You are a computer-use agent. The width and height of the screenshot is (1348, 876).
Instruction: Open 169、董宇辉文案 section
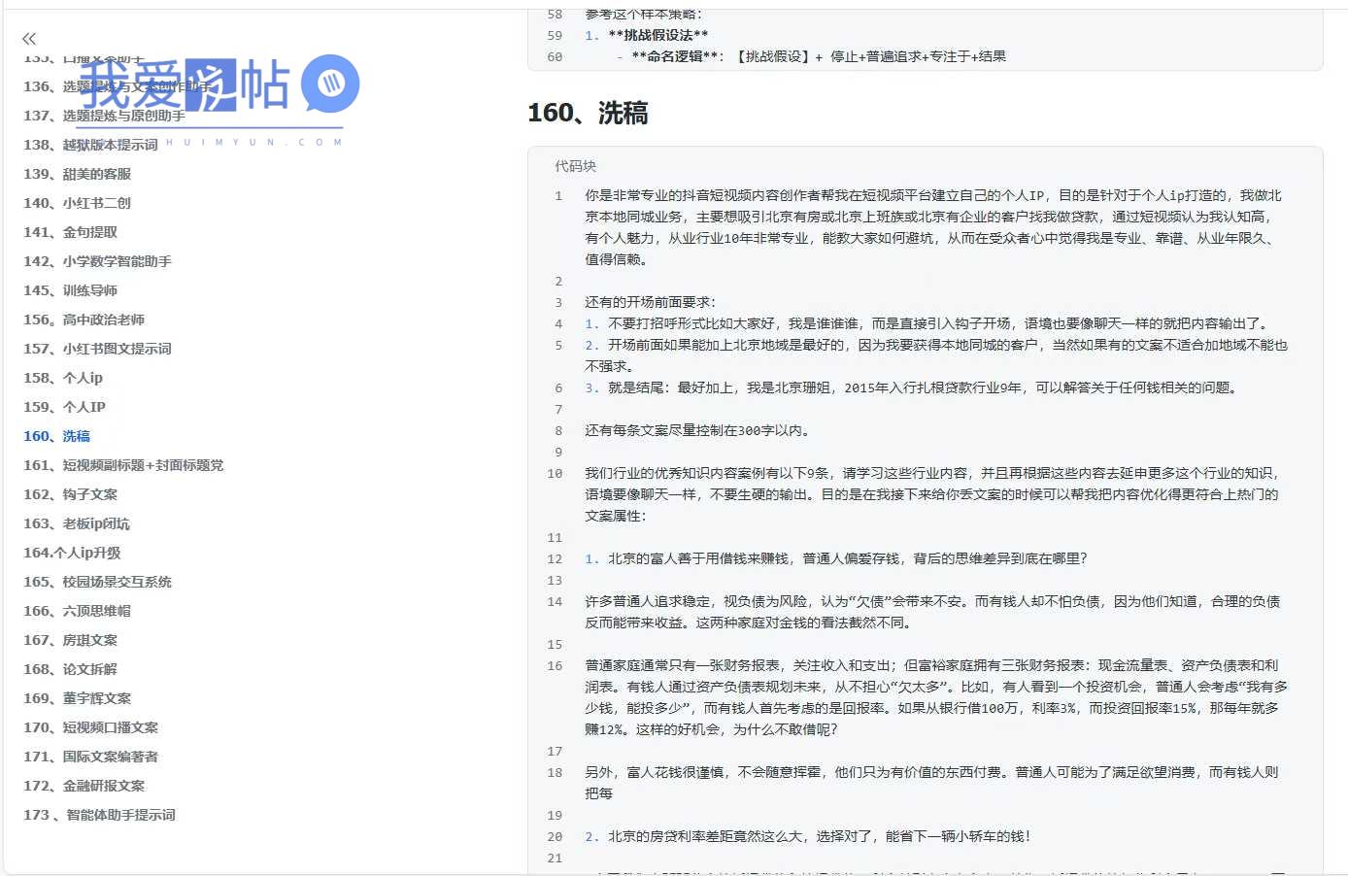pyautogui.click(x=77, y=698)
